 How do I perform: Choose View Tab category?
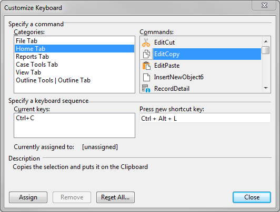74,72
